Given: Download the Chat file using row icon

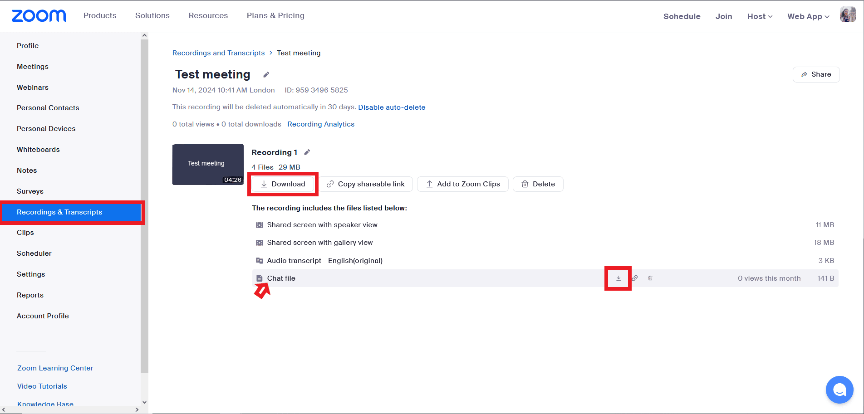Looking at the screenshot, I should (618, 278).
